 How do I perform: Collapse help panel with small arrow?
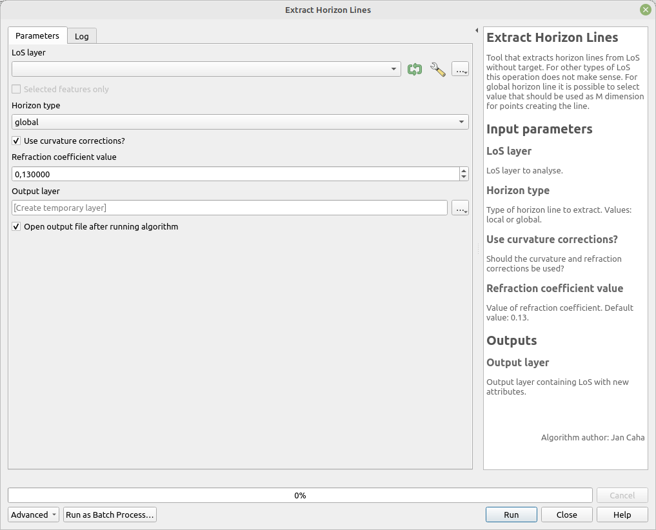click(x=476, y=30)
